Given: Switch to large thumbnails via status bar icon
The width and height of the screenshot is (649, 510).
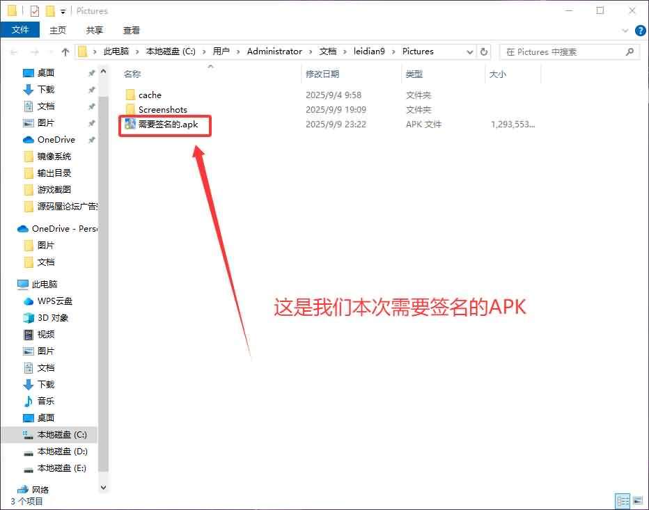Looking at the screenshot, I should point(639,500).
